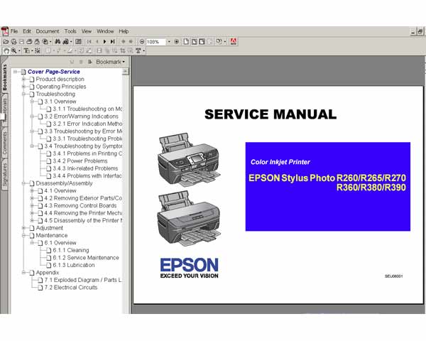This screenshot has width=426, height=341.
Task: Expand the 4.1 Overview node
Action: click(33, 190)
